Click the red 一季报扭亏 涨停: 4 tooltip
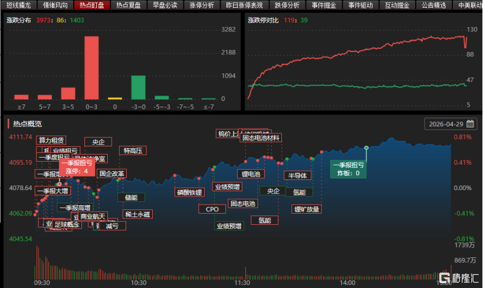Screen dimensions: 483x288 77,167
